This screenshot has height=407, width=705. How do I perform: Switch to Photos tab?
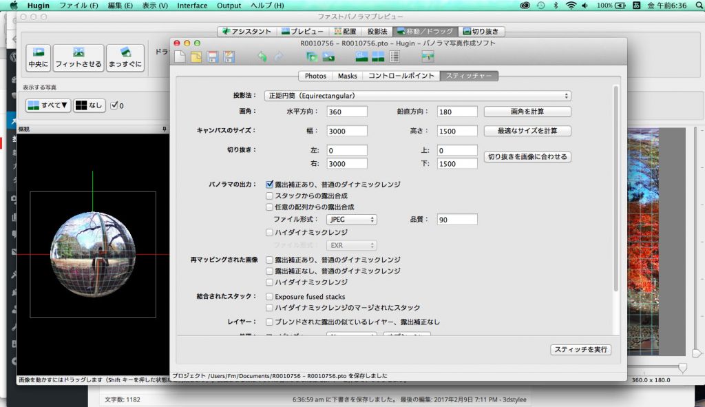tap(315, 76)
